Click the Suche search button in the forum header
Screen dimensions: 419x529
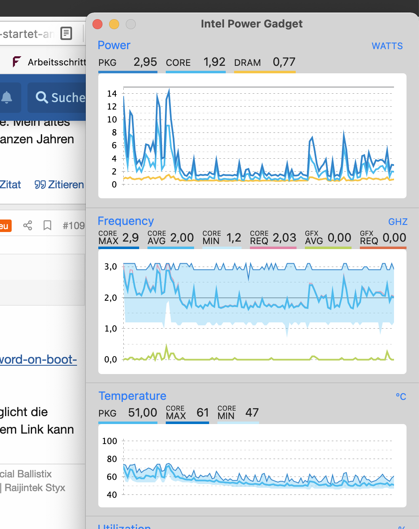click(x=57, y=97)
